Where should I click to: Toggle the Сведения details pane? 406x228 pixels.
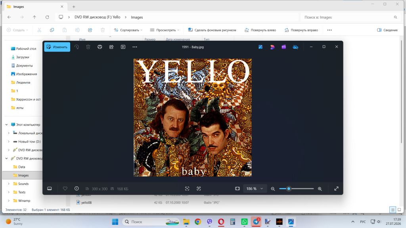tap(387, 30)
